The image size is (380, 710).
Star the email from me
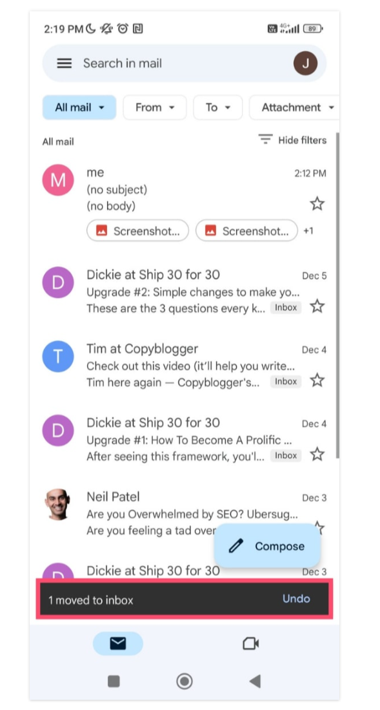(x=317, y=204)
